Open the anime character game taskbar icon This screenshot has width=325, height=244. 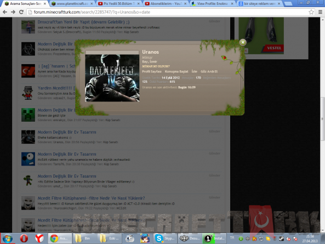click(x=145, y=239)
